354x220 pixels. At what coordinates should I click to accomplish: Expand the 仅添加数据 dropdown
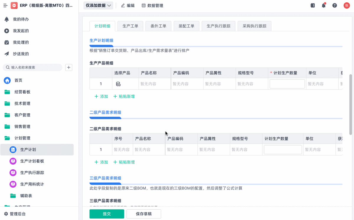(98, 6)
